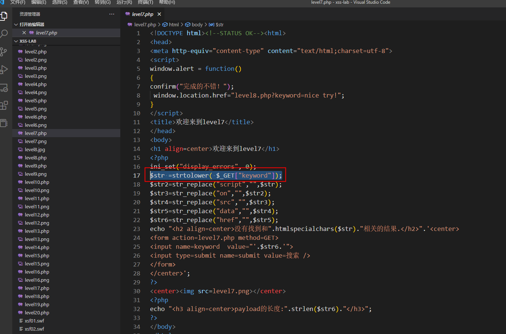Click the VS Code logo in the title bar
Image resolution: width=506 pixels, height=334 pixels.
tap(2, 2)
